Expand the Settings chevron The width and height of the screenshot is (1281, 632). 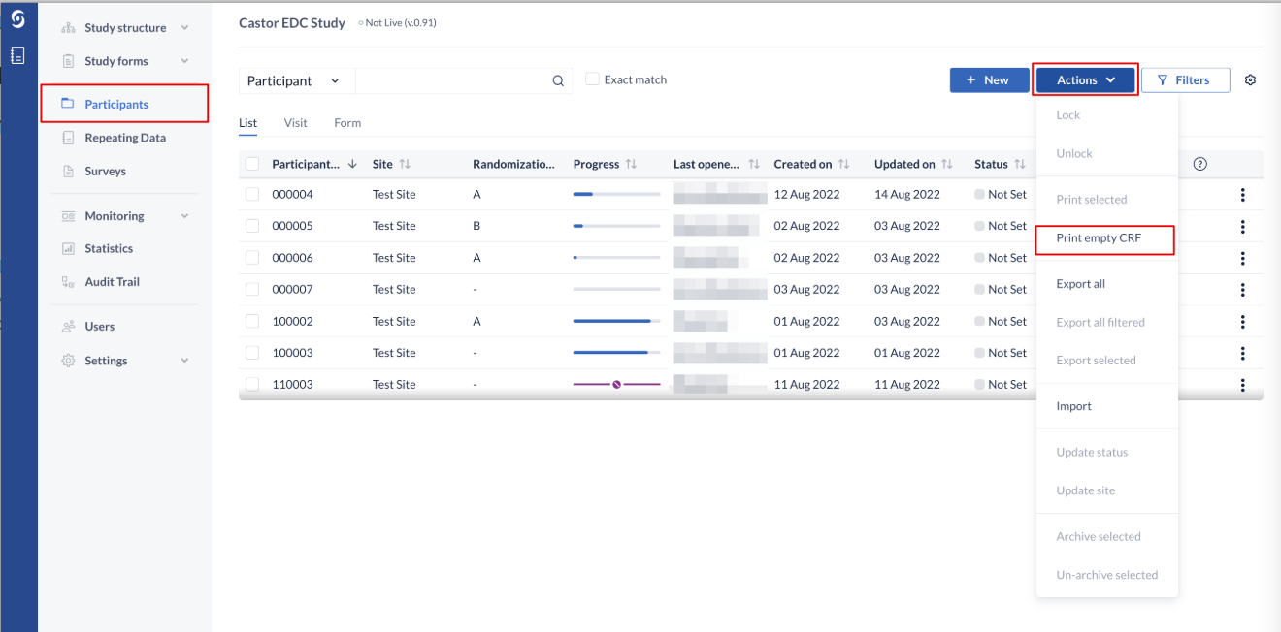tap(184, 361)
